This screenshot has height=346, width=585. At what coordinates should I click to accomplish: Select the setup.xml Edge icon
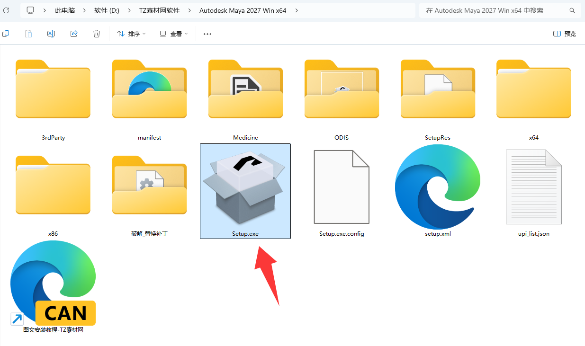438,186
